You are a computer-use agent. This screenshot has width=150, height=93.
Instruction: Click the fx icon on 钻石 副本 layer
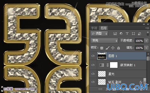pyautogui.click(x=141, y=82)
